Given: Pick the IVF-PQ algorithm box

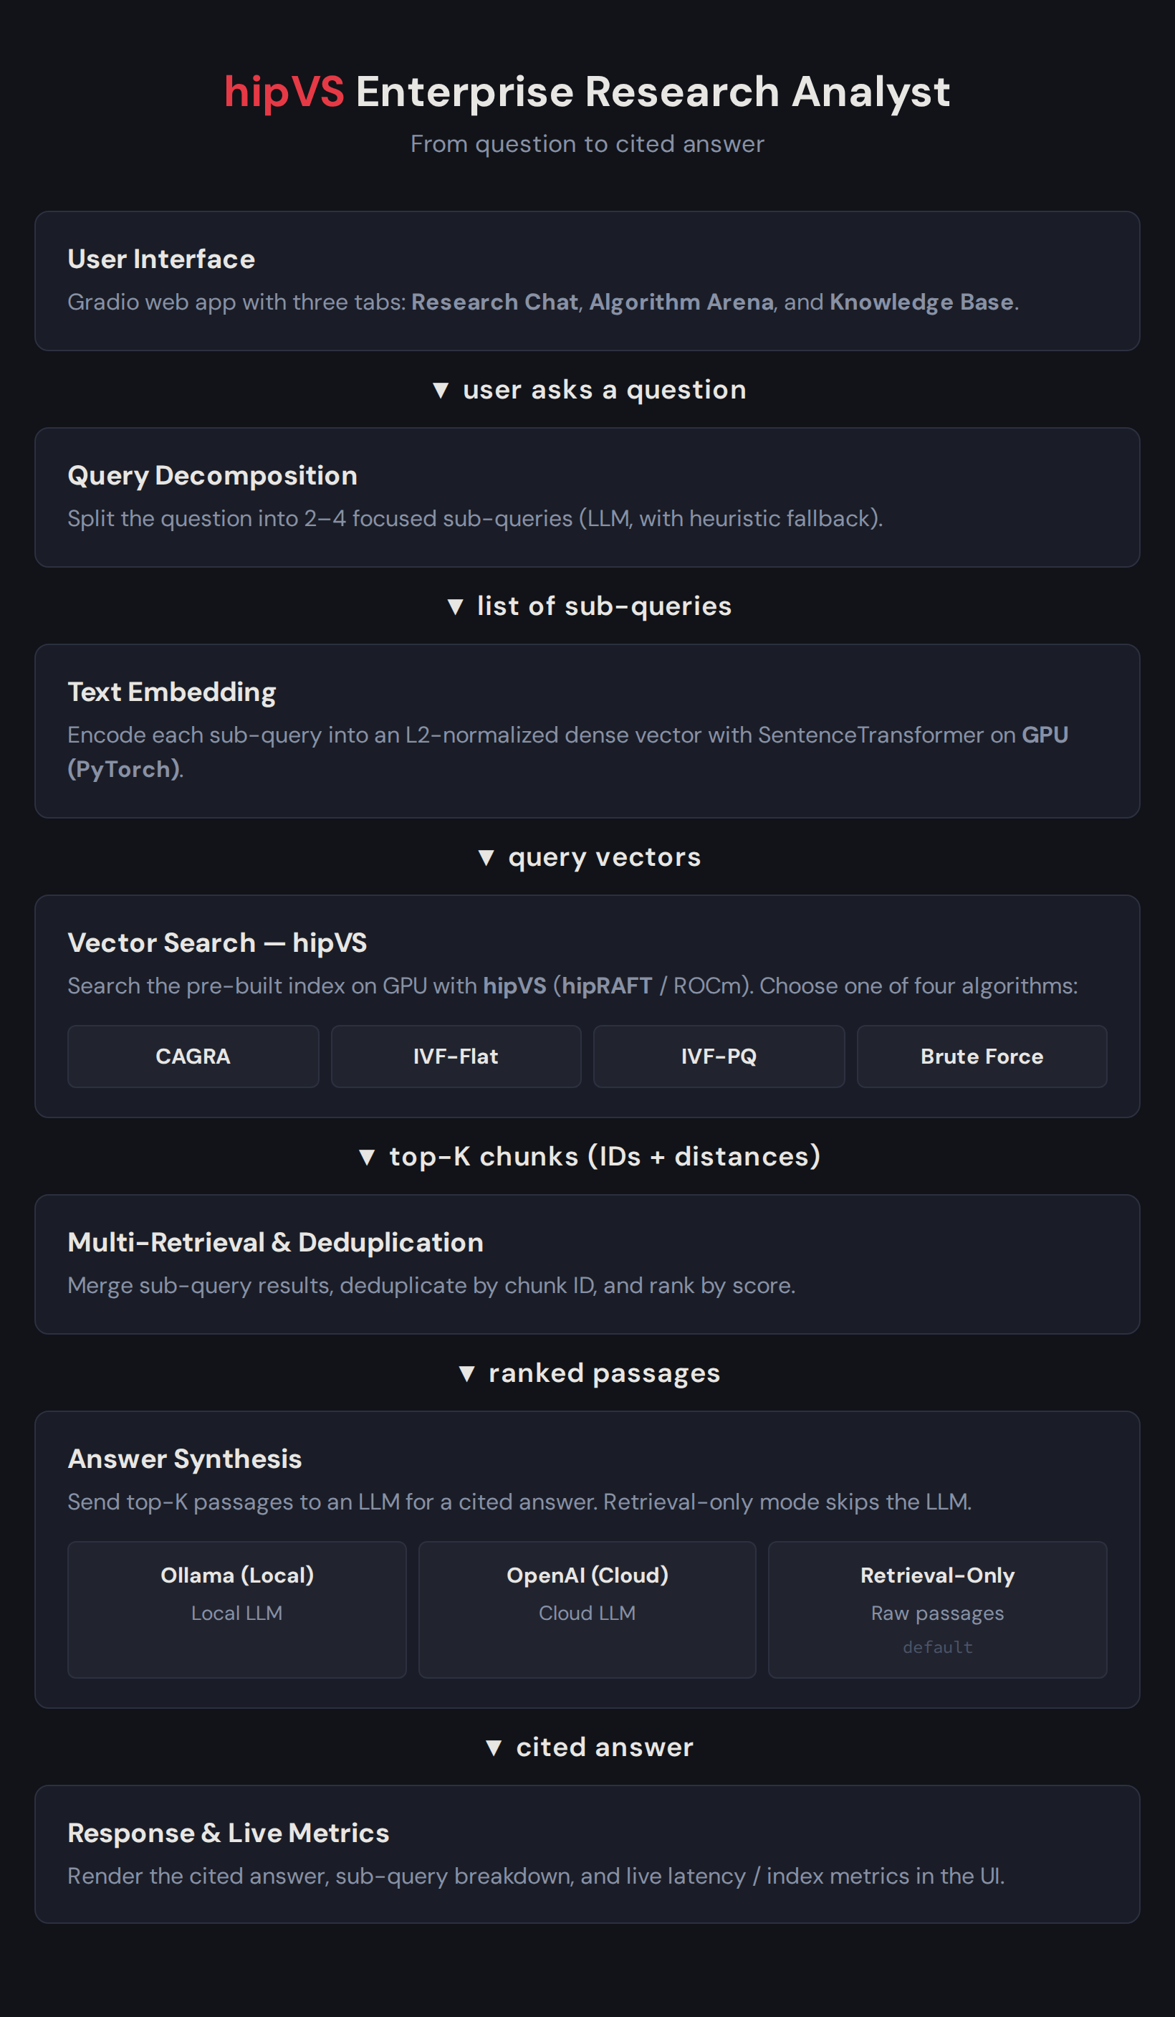Looking at the screenshot, I should click(x=719, y=1056).
